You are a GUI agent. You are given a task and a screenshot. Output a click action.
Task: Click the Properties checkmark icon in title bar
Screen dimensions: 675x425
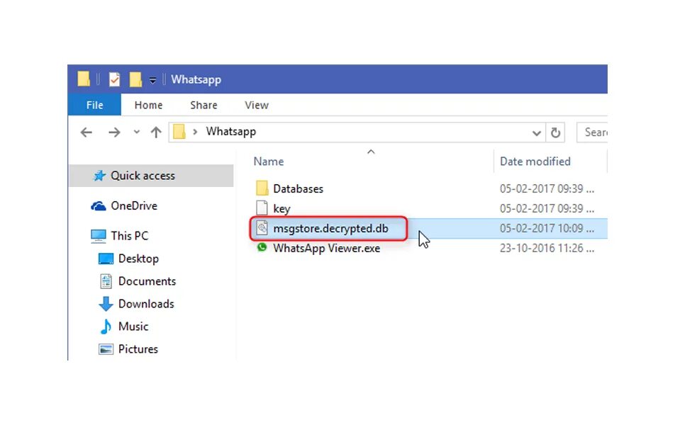coord(115,79)
